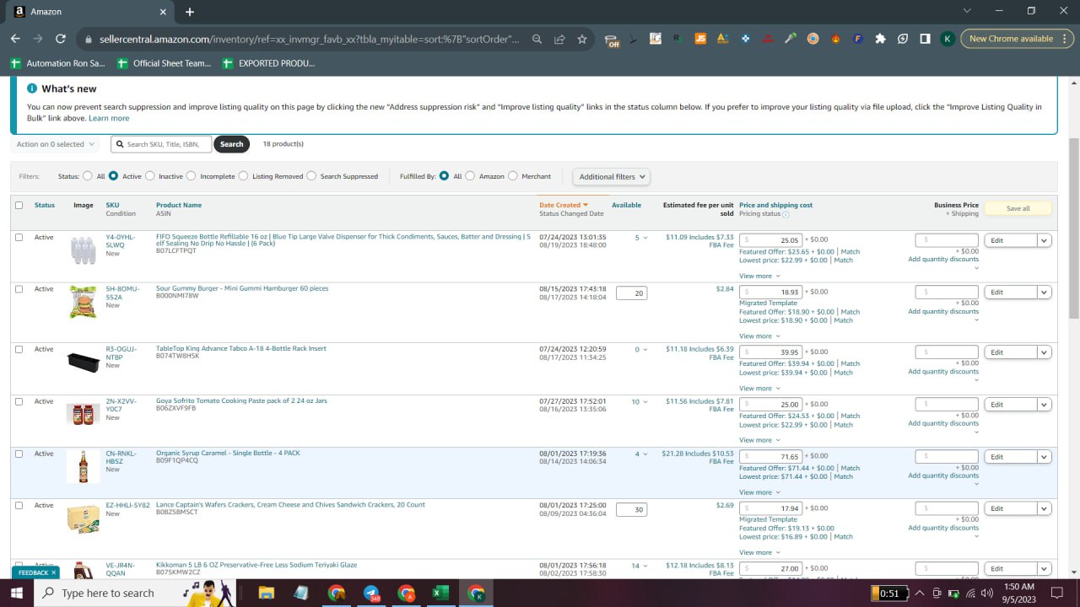Open the orange letter F extension icon
This screenshot has height=607, width=1080.
pyautogui.click(x=858, y=39)
